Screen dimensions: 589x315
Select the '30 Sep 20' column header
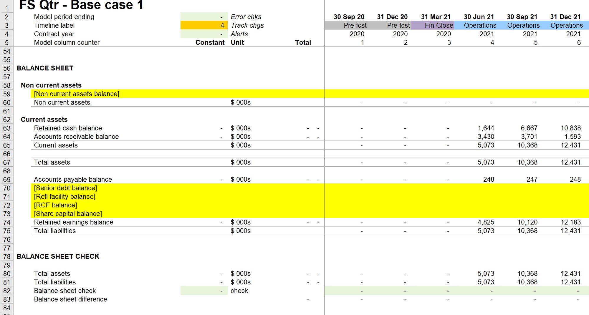(x=349, y=17)
